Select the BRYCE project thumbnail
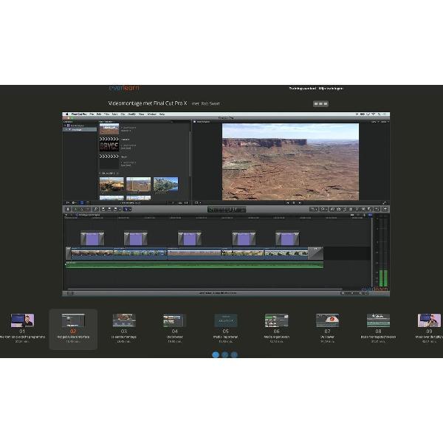Screen dimensions: 443x443 click(109, 146)
